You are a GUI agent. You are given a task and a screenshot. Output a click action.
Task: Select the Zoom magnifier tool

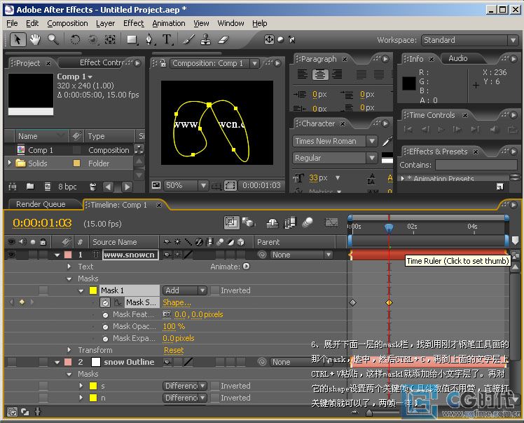click(x=53, y=40)
